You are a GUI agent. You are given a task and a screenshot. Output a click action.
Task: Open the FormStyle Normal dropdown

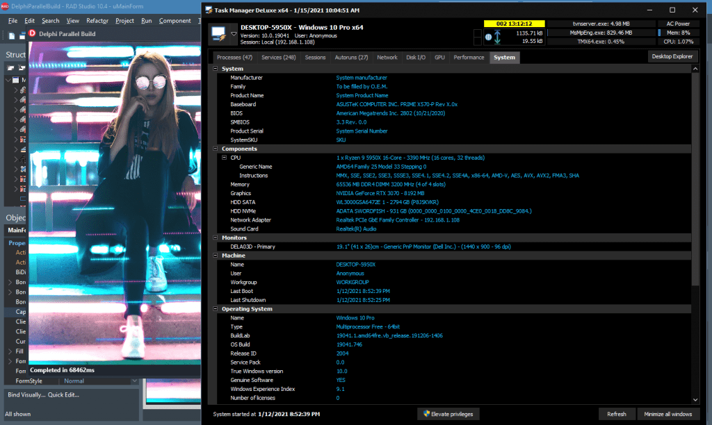(x=134, y=381)
